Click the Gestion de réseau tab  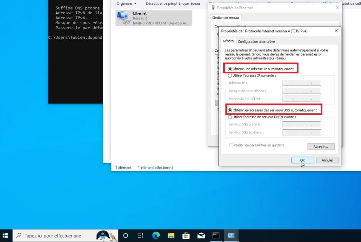tap(225, 18)
